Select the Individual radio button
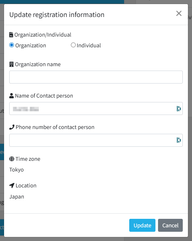This screenshot has height=241, width=192. click(x=73, y=45)
